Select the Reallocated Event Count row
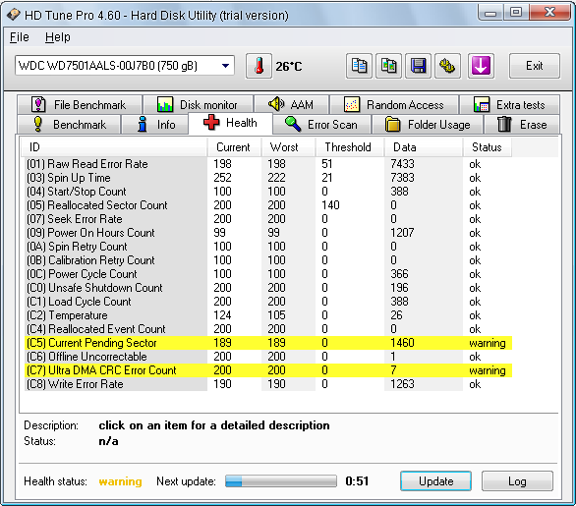Viewport: 576px width, 506px height. click(268, 329)
